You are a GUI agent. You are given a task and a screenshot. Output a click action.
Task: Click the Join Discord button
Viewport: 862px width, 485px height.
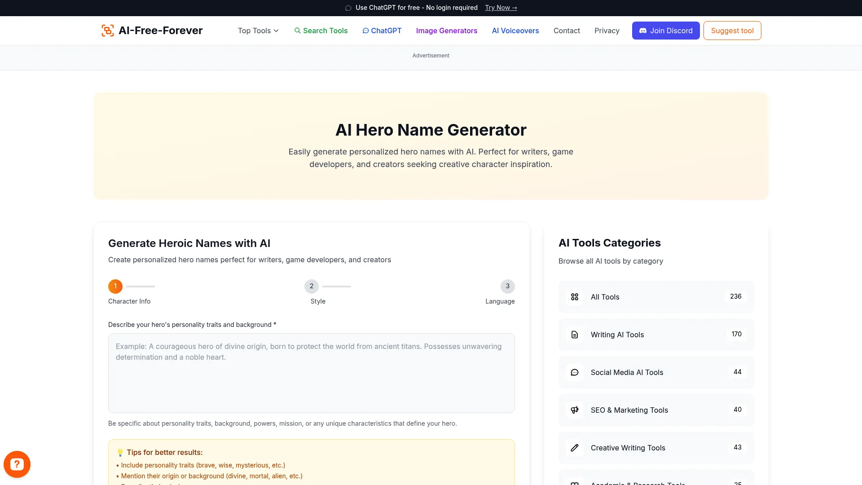tap(665, 31)
